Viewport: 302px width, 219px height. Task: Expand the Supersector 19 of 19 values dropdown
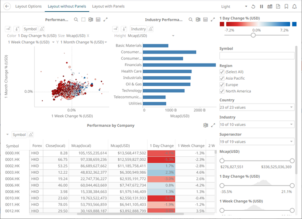pyautogui.click(x=257, y=142)
